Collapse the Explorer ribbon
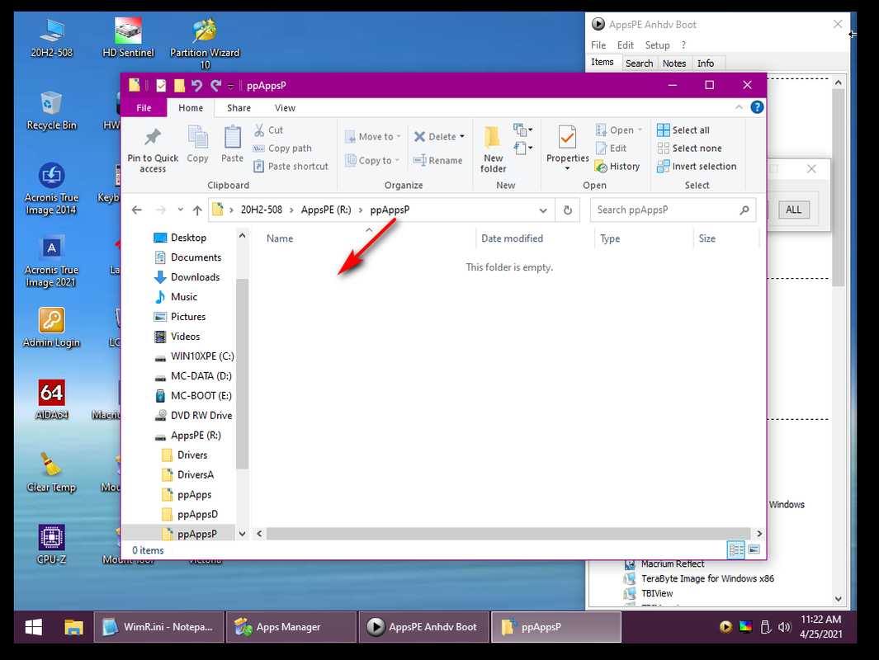The height and width of the screenshot is (660, 879). click(739, 107)
